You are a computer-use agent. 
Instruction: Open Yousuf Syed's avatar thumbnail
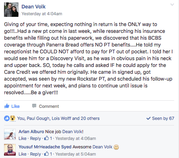click(x=10, y=150)
